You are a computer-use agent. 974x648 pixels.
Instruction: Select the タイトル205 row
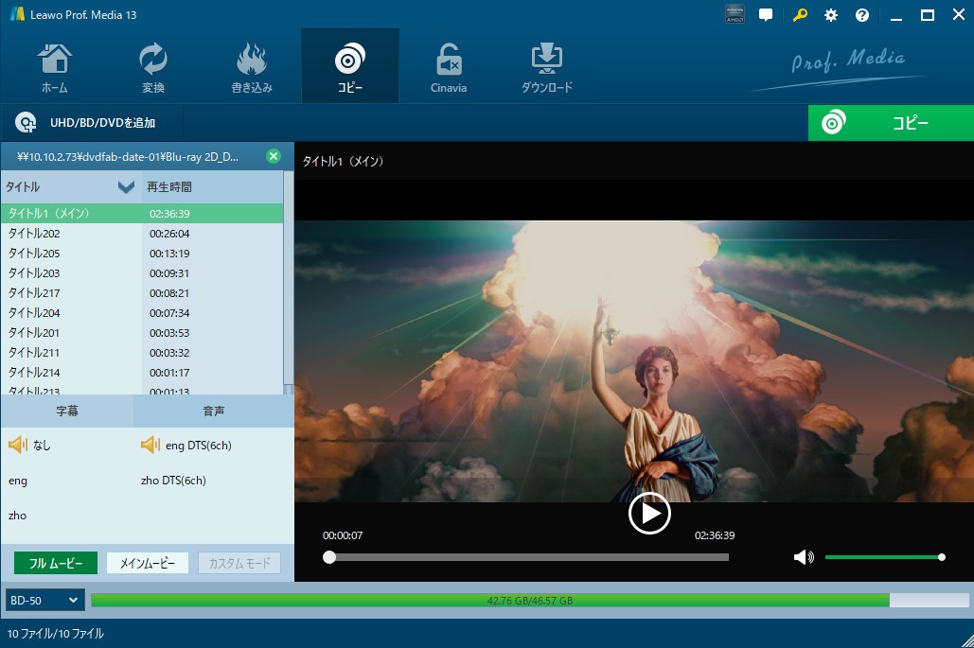142,254
